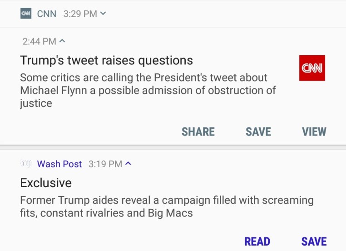Save the CNN notification story
This screenshot has height=251, width=346.
258,132
